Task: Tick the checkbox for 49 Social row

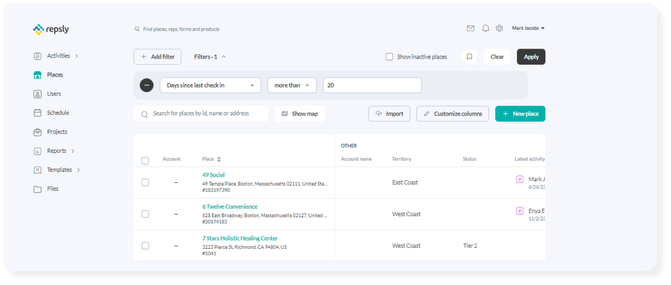Action: pos(145,182)
